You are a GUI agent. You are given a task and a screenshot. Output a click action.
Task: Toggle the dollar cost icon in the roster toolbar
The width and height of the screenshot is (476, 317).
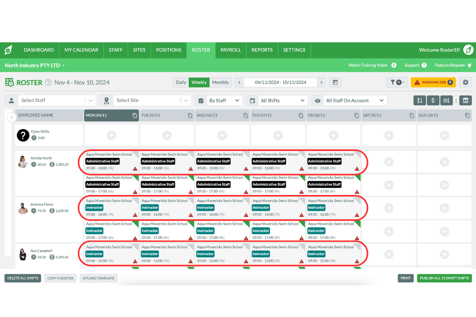(x=433, y=101)
